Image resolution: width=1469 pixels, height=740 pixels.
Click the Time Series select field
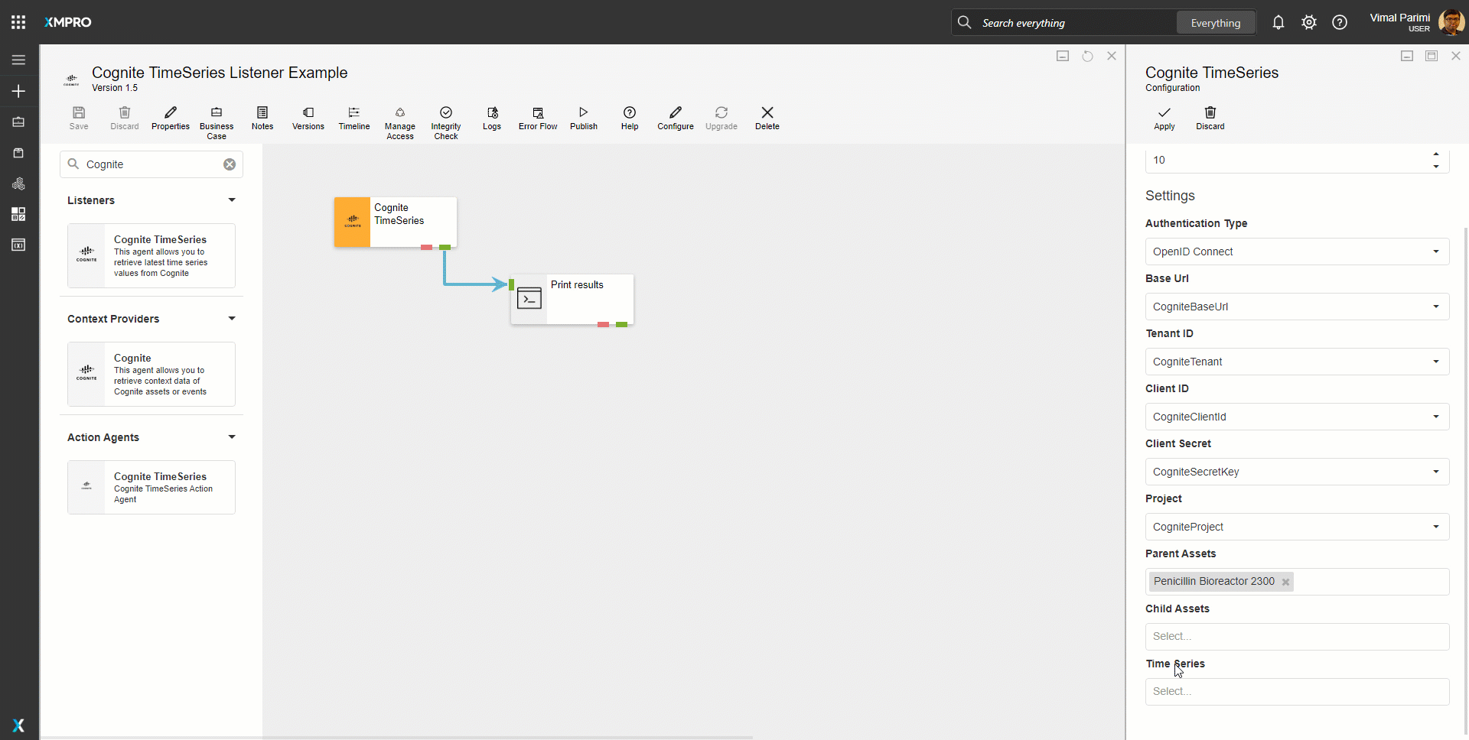[1296, 691]
